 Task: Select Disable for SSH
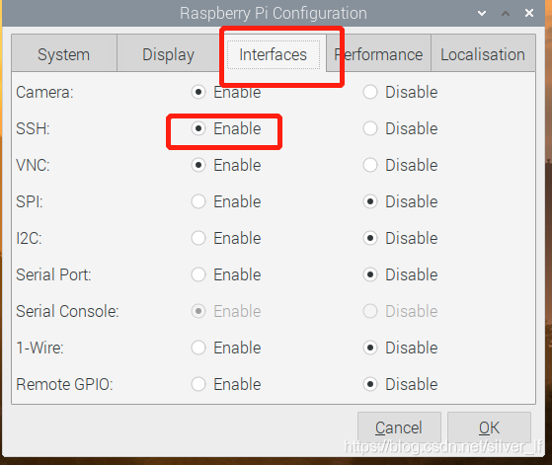point(400,128)
